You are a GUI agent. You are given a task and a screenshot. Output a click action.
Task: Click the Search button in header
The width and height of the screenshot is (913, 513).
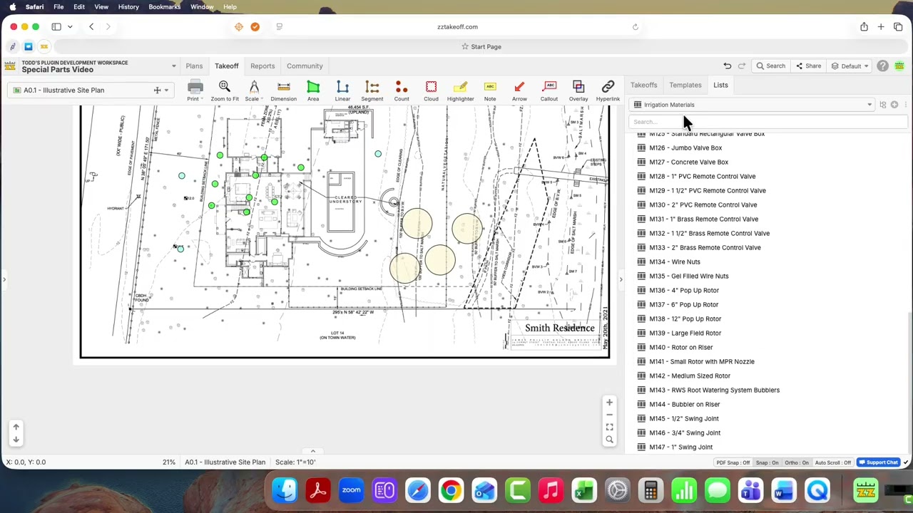click(x=771, y=66)
